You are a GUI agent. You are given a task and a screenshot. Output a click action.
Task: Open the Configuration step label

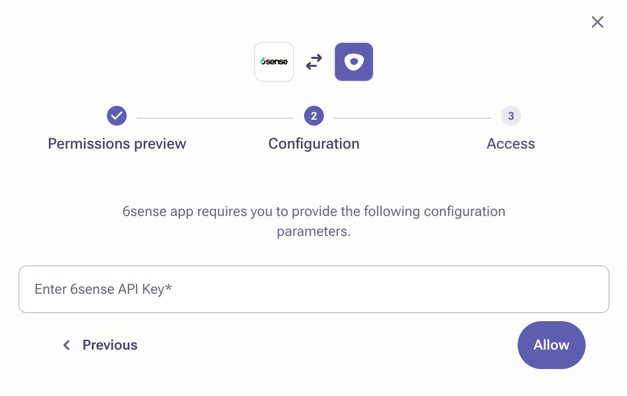[x=314, y=144]
